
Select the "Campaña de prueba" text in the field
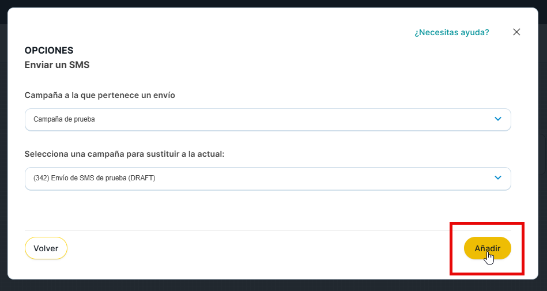(x=64, y=119)
